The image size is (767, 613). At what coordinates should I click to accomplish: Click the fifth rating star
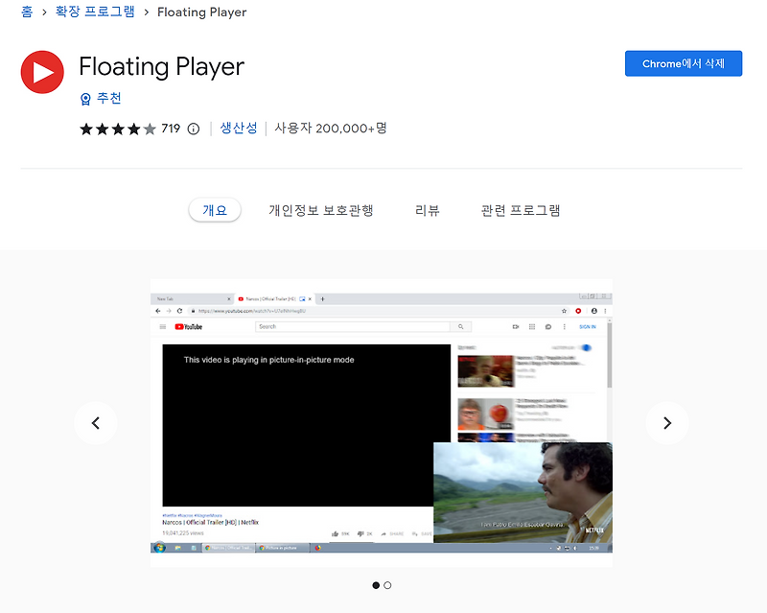(148, 128)
